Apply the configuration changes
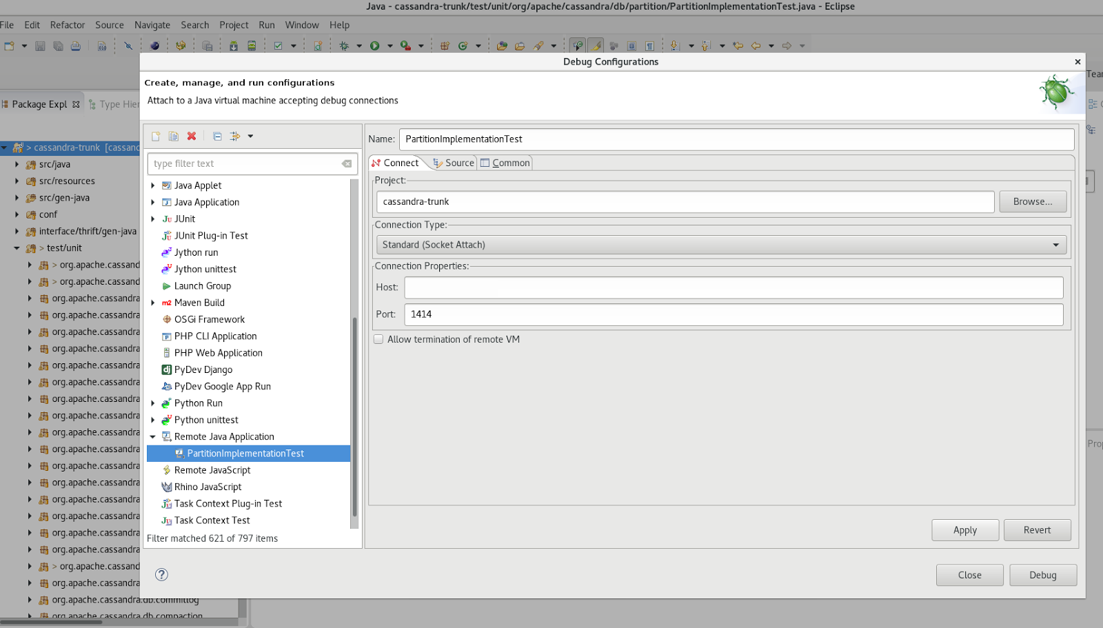Screen dimensions: 1103x628 pos(964,529)
